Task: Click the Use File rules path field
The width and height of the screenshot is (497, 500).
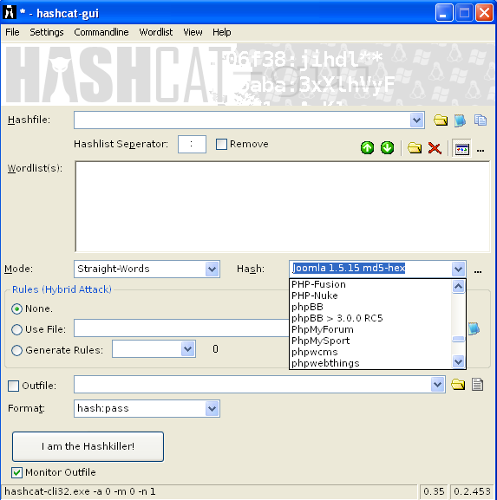Action: point(181,328)
